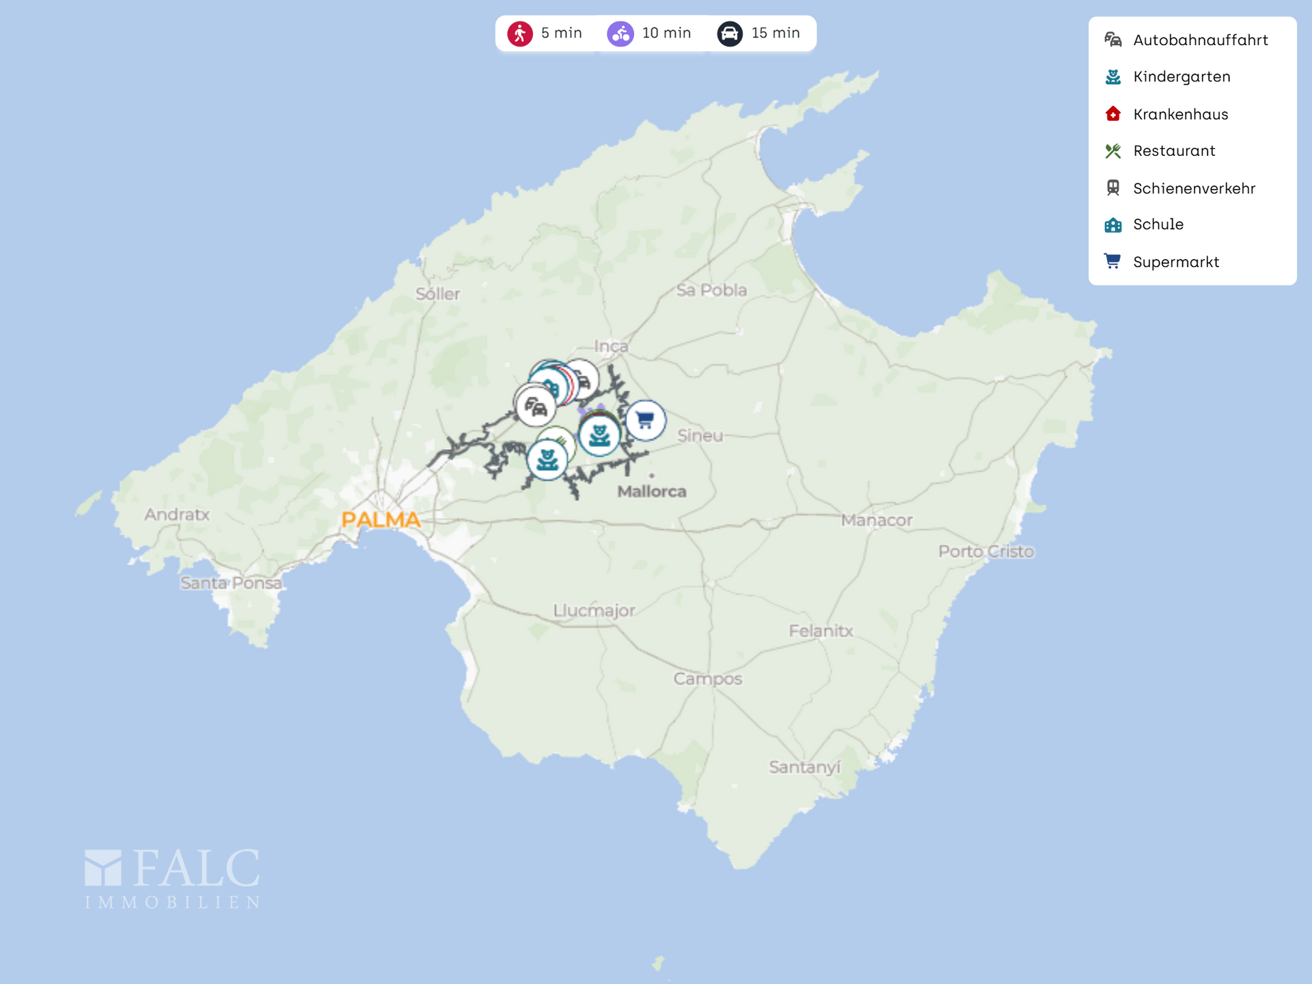Click the Supermarkt cart legend icon
1312x984 pixels.
(1112, 261)
